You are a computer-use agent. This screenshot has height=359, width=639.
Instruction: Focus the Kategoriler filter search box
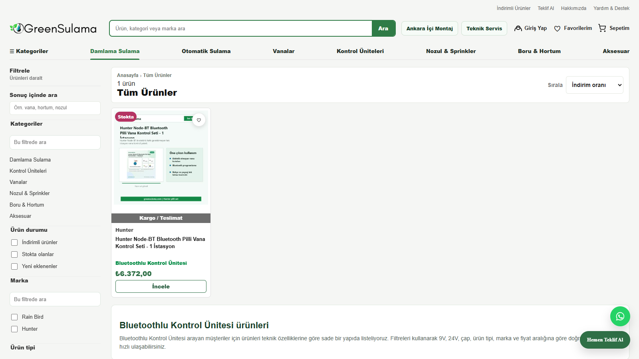click(x=55, y=142)
